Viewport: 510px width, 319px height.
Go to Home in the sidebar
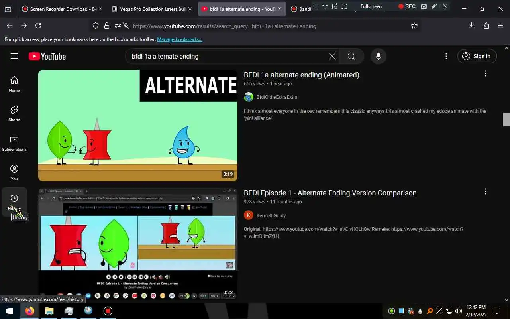[x=14, y=84]
